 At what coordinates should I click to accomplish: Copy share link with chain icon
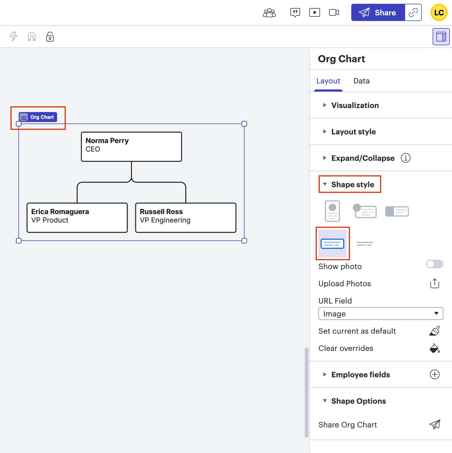(x=413, y=12)
